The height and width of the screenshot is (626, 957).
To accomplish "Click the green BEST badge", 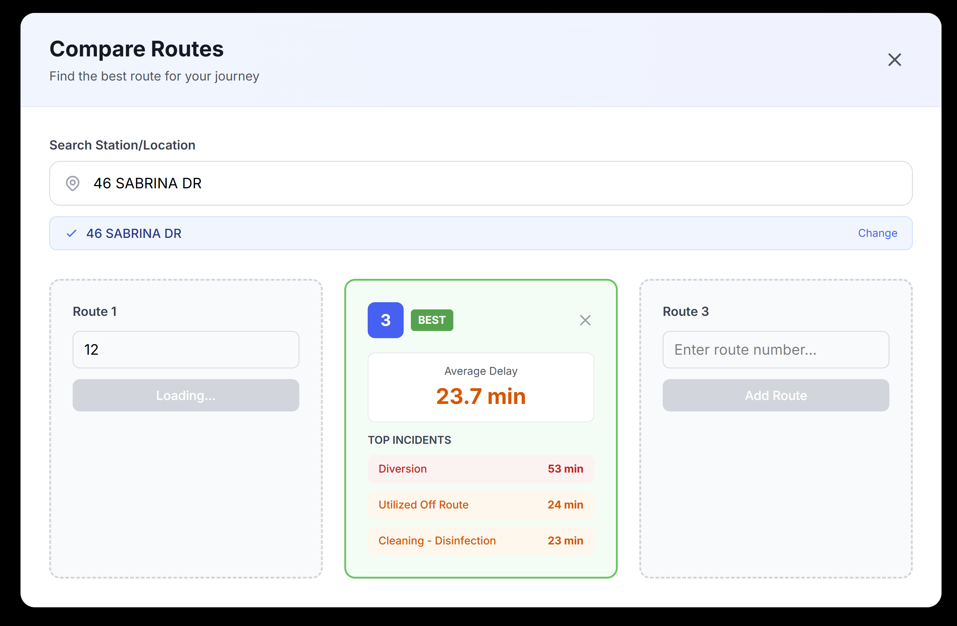I will point(431,320).
